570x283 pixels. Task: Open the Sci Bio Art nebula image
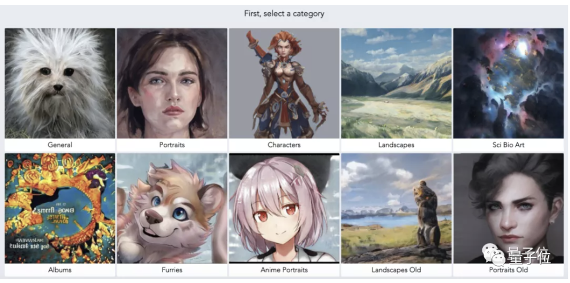(x=509, y=83)
